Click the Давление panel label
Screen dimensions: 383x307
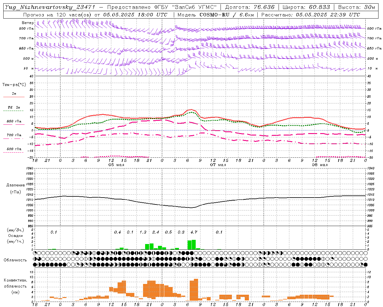pyautogui.click(x=16, y=185)
